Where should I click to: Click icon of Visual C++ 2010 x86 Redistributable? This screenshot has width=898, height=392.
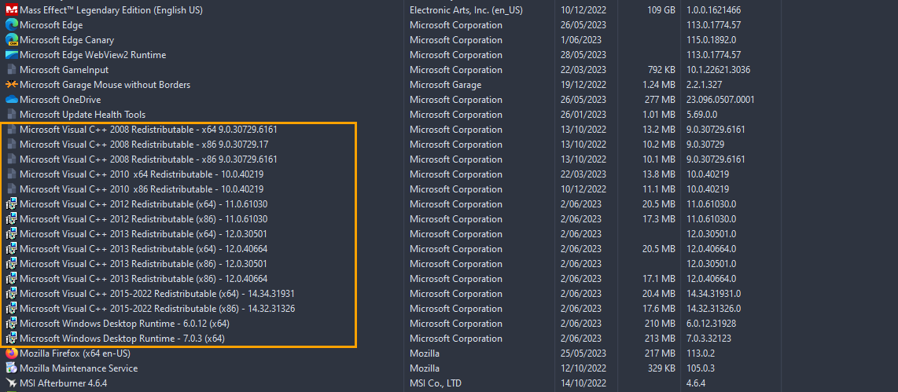12,189
